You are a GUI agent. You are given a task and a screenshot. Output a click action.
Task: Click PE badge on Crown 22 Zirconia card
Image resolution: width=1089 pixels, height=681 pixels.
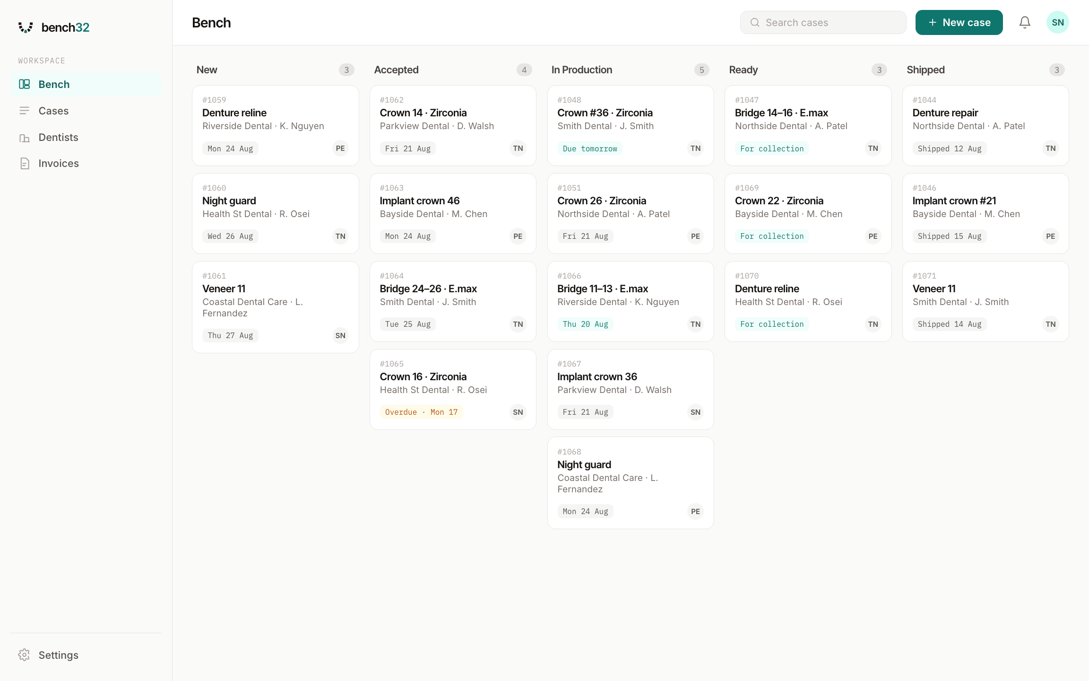click(x=873, y=236)
